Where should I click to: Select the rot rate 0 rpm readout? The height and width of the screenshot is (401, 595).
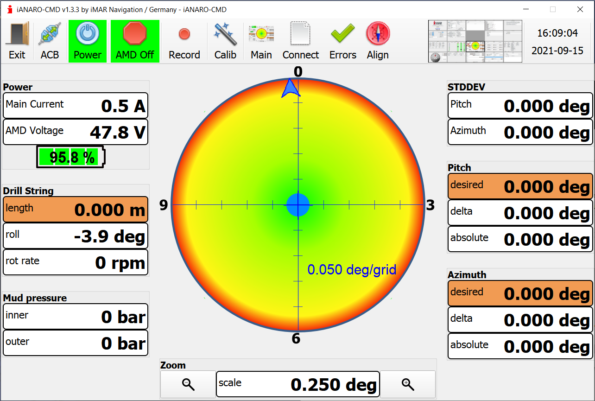coord(76,262)
